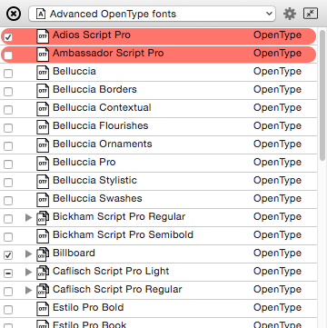Image resolution: width=327 pixels, height=328 pixels.
Task: Click the OTF icon beside Belluccia Contextual
Action: pyautogui.click(x=43, y=109)
